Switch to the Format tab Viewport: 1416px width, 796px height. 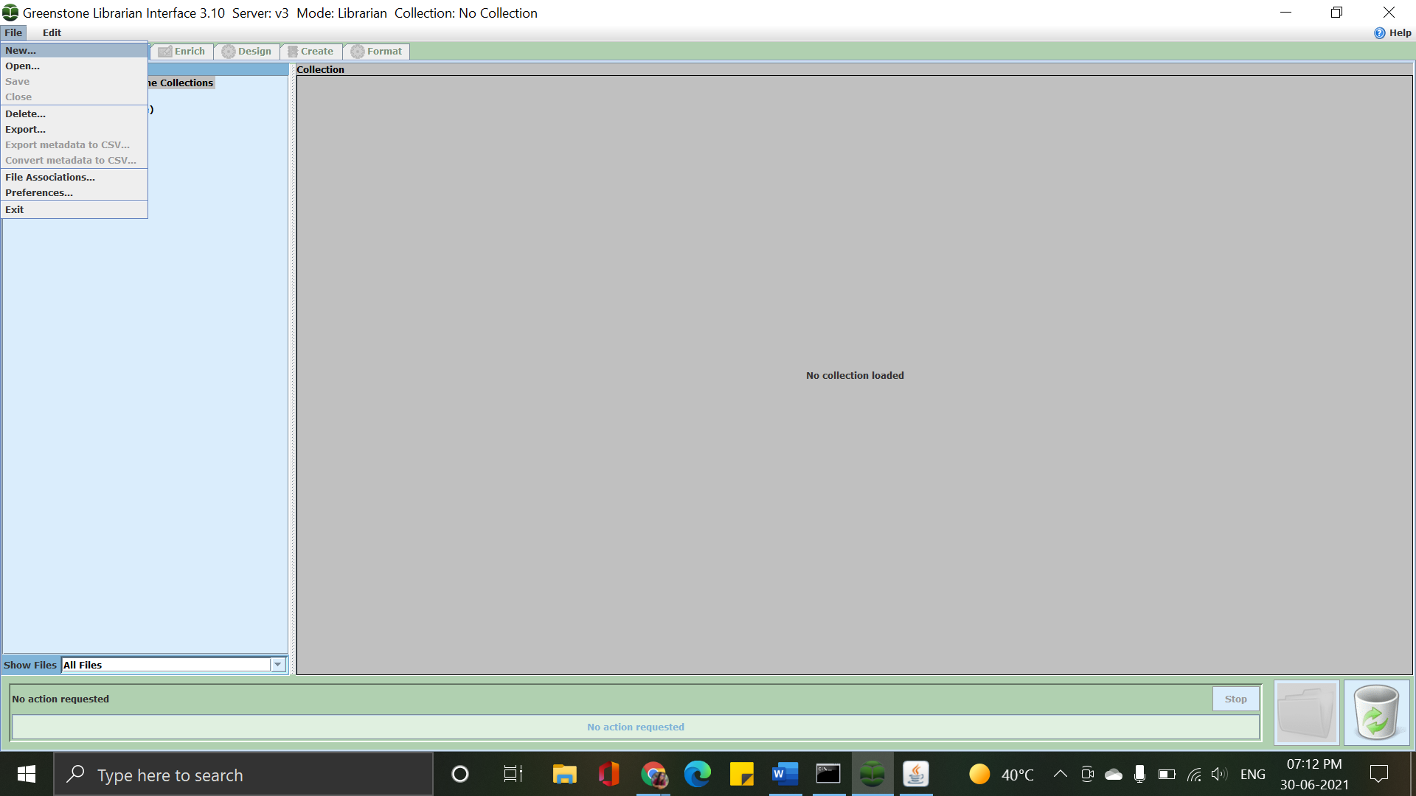pos(377,51)
